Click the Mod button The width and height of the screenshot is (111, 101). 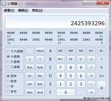[40, 51]
